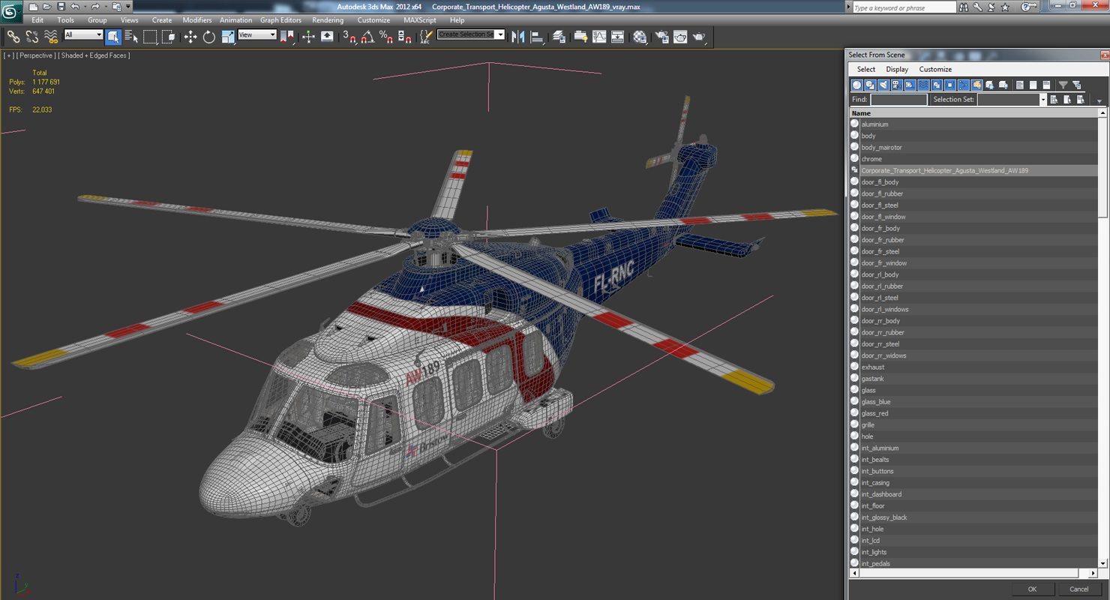Select door_fl_window in the object list
Image resolution: width=1110 pixels, height=600 pixels.
(973, 217)
